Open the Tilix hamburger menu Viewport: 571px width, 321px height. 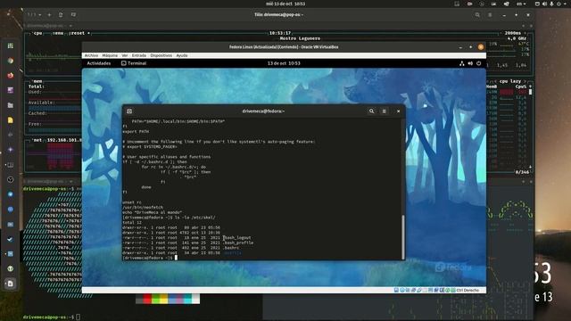point(490,15)
